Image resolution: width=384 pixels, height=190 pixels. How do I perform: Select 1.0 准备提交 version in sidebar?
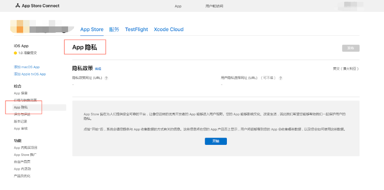[x=27, y=53]
